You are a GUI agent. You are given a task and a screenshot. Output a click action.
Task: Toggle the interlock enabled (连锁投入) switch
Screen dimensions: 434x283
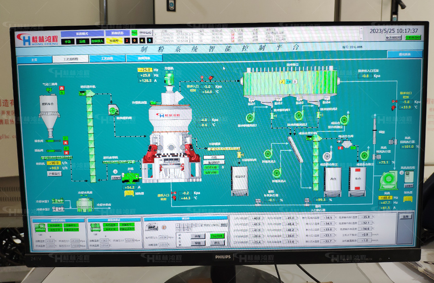point(97,41)
